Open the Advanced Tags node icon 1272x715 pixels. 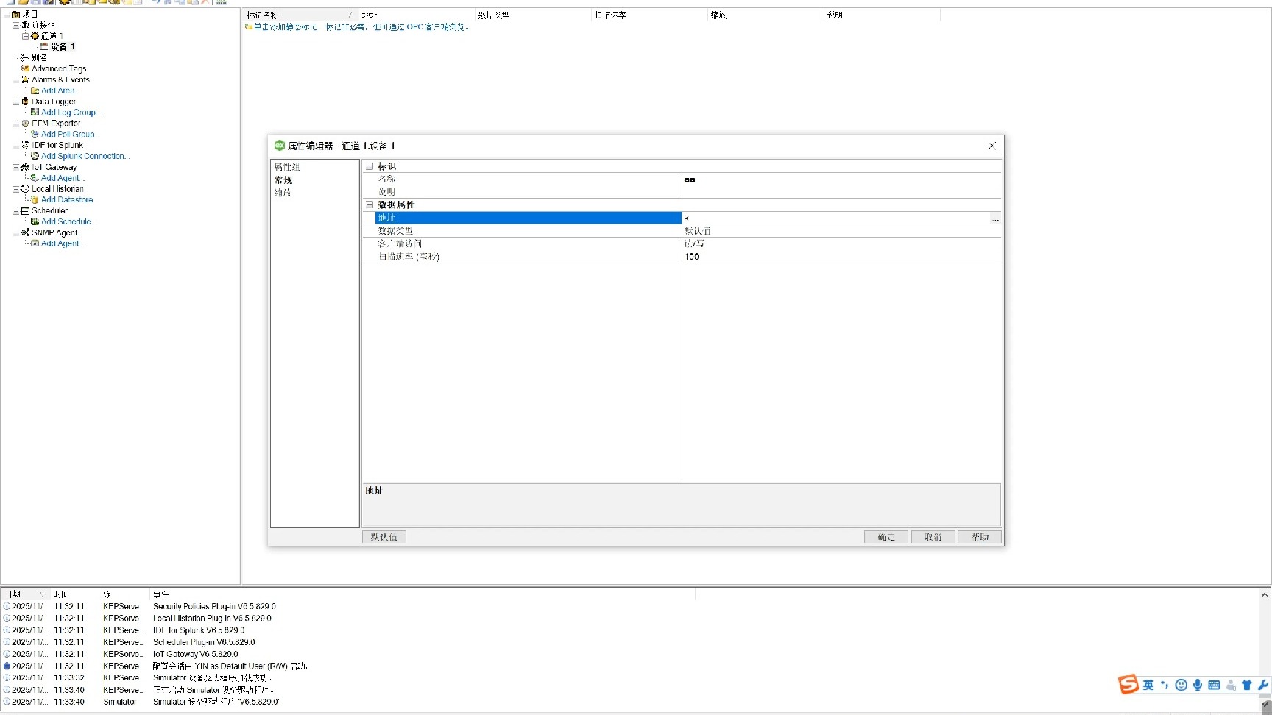point(25,68)
